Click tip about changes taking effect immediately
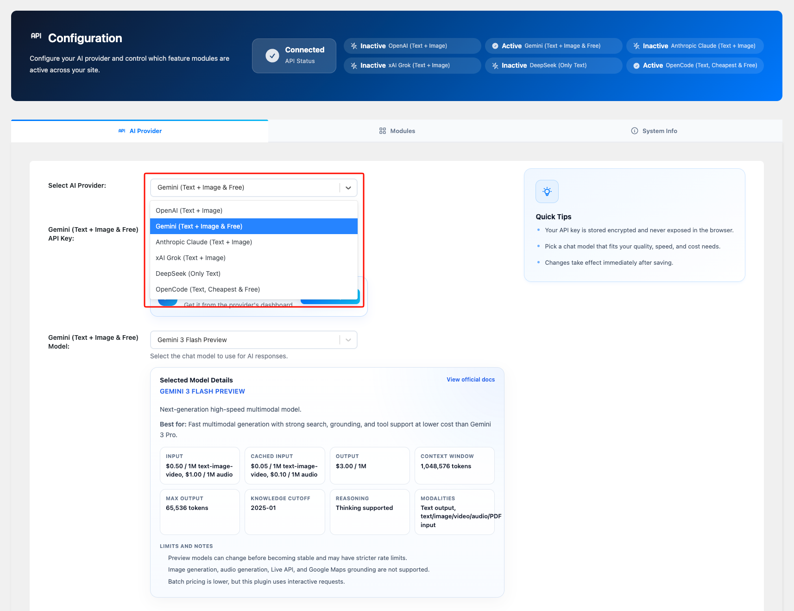Viewport: 794px width, 611px height. click(x=609, y=262)
